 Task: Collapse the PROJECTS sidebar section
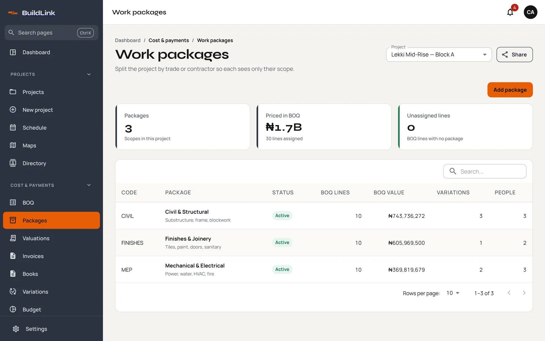coord(89,74)
